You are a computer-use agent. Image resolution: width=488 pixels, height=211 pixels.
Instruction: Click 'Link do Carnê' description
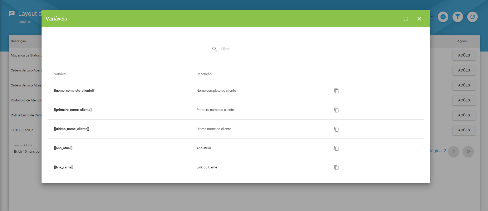pos(207,167)
